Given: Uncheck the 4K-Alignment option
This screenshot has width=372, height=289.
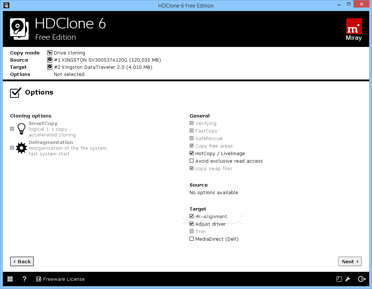Looking at the screenshot, I should (191, 216).
